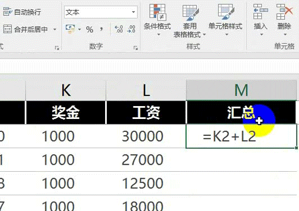Open the Alignment group dialog launcher

tap(57, 47)
